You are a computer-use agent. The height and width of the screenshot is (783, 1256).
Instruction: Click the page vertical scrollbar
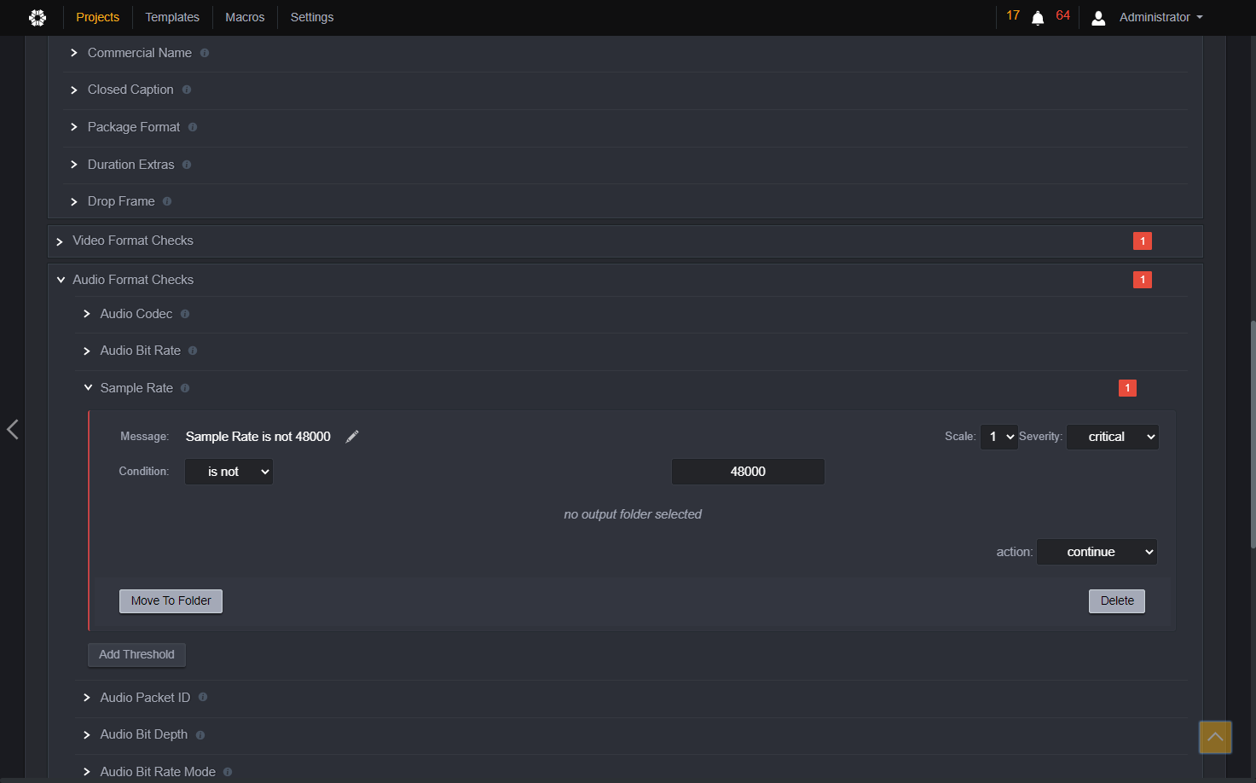(1252, 434)
